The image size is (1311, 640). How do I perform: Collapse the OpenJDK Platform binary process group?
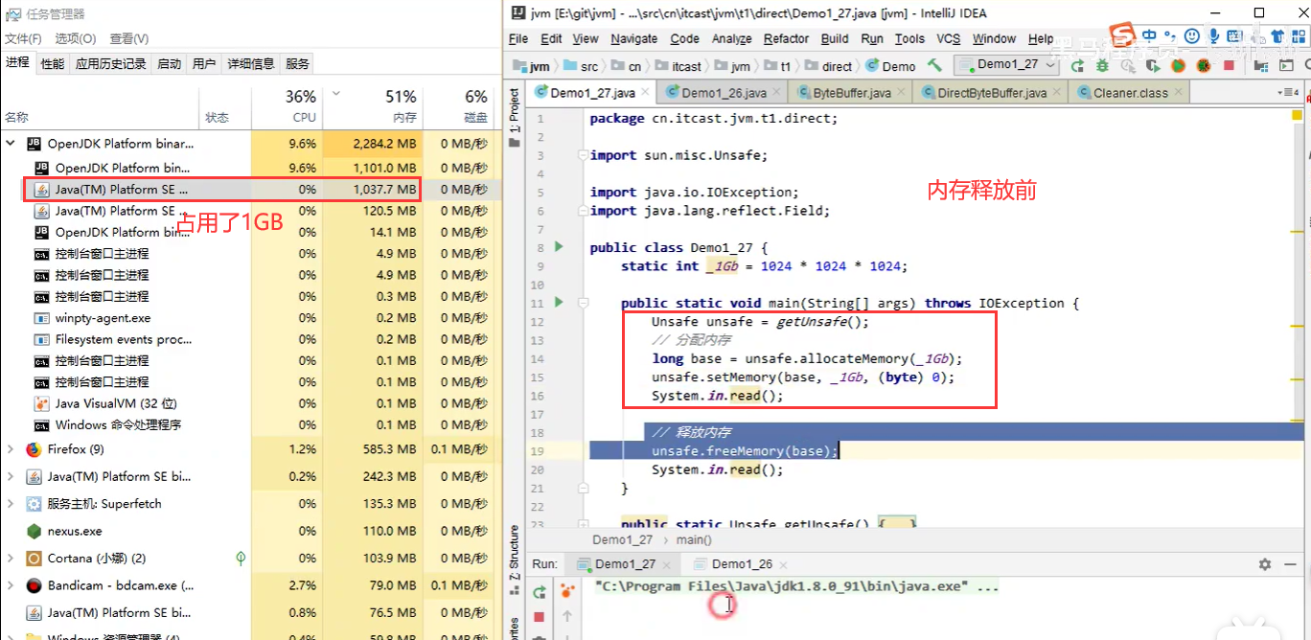pyautogui.click(x=11, y=144)
